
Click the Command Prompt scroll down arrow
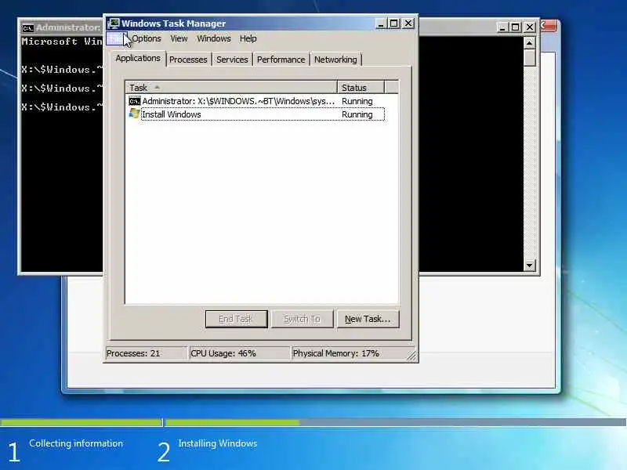530,265
